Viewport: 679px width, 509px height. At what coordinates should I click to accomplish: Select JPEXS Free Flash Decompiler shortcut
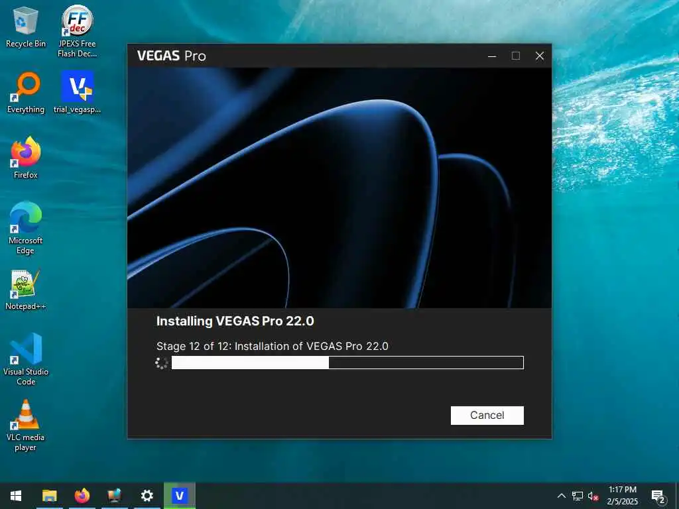click(77, 31)
